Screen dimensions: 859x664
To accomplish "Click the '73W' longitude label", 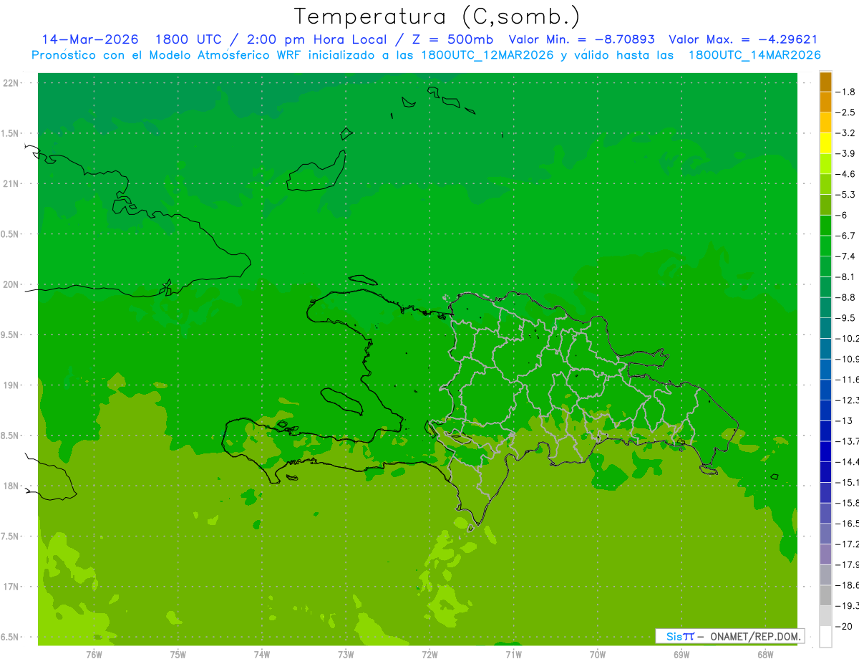I will click(346, 655).
